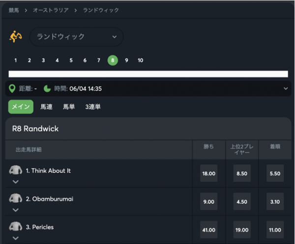The image size is (295, 244).
Task: Click the 距離 distance label
Action: tap(26, 89)
